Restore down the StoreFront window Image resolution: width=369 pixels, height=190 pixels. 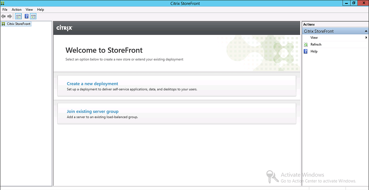[354, 3]
